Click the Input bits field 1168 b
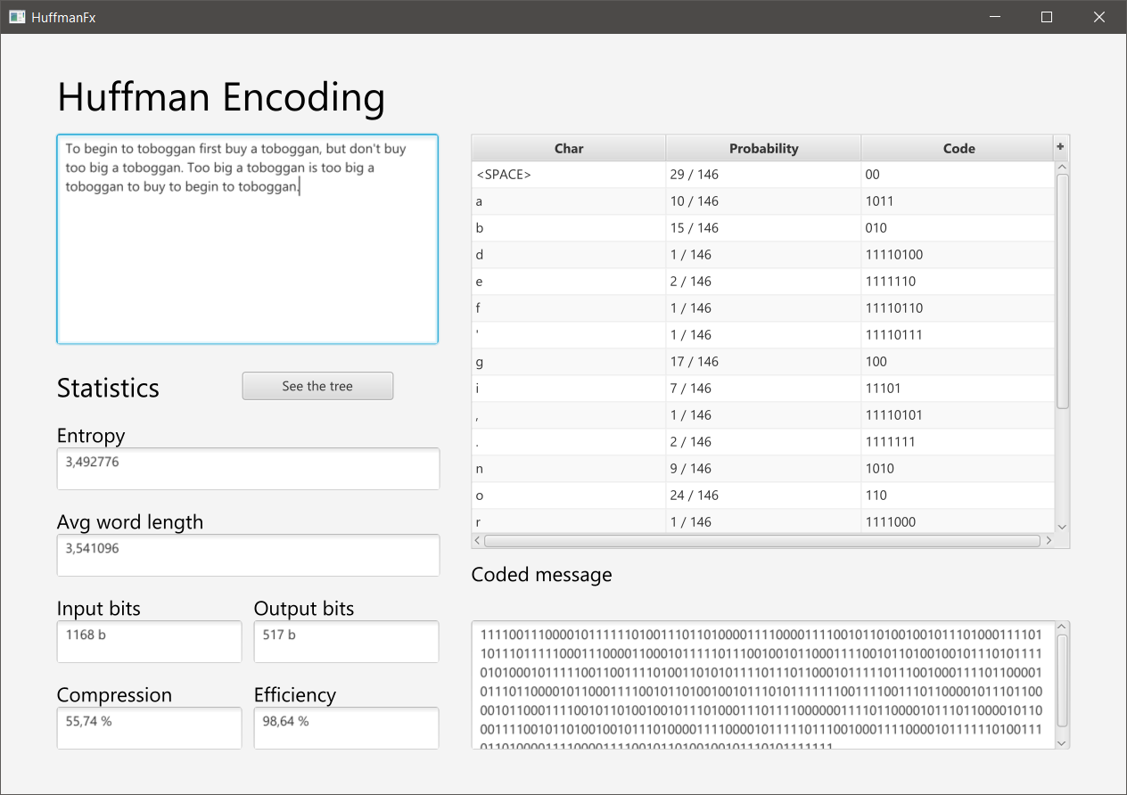This screenshot has width=1127, height=795. click(x=149, y=642)
